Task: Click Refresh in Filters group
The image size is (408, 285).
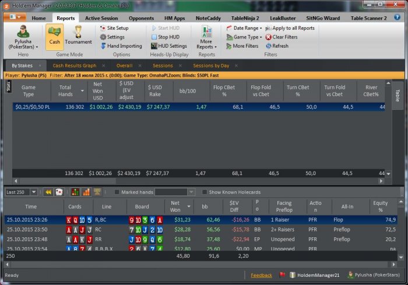Action: pyautogui.click(x=277, y=46)
